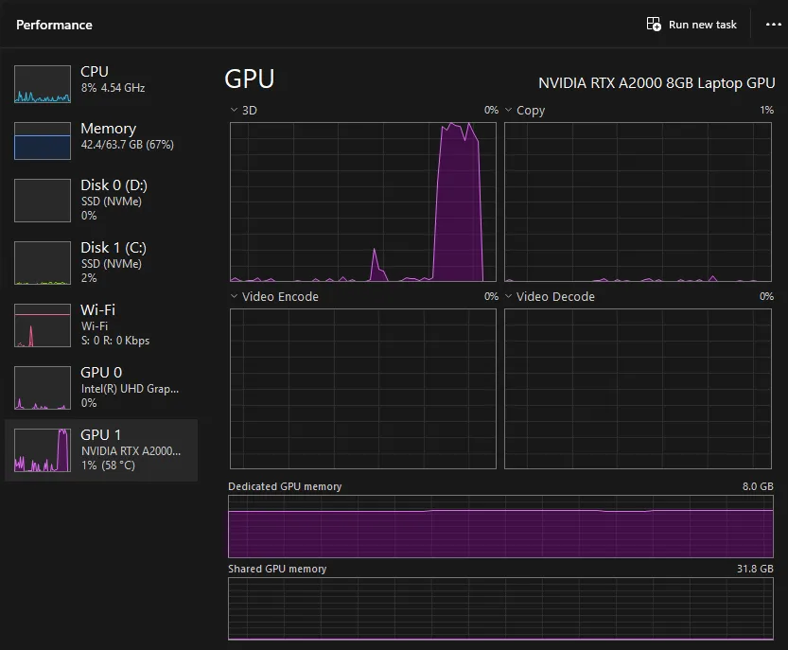Click the Performance heading
Viewport: 788px width, 650px height.
pyautogui.click(x=54, y=25)
